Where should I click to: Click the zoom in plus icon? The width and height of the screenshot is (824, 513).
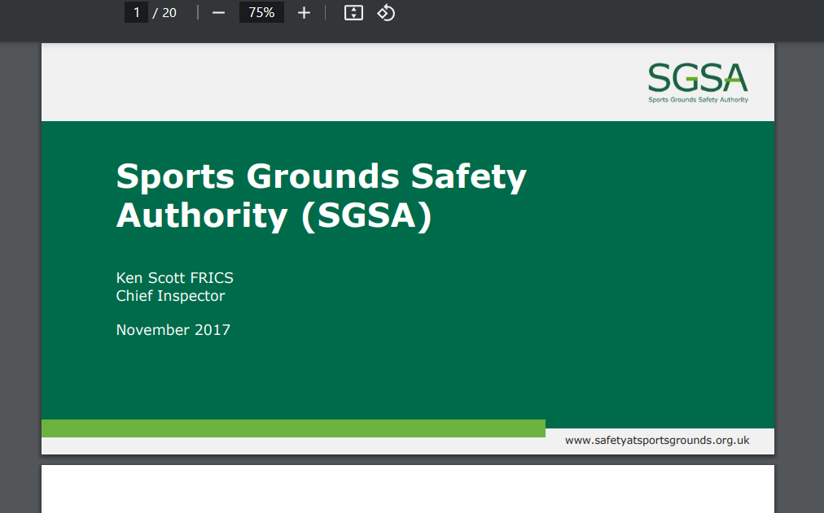(x=304, y=12)
